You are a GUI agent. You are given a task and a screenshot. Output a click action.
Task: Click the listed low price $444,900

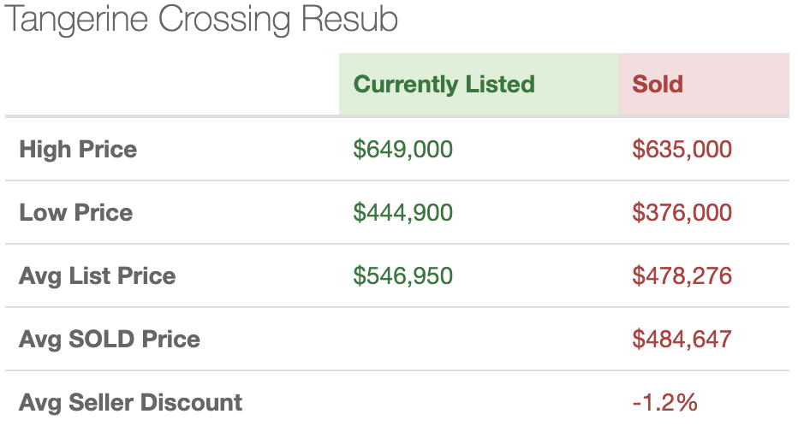(x=403, y=212)
